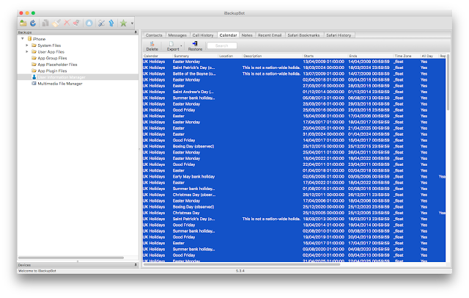
Task: Click the paintbrush clean toolbar icon
Action: pyautogui.click(x=56, y=23)
